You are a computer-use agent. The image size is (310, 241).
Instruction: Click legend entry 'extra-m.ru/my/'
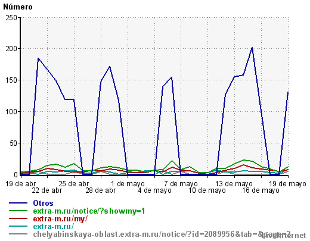click(x=60, y=218)
